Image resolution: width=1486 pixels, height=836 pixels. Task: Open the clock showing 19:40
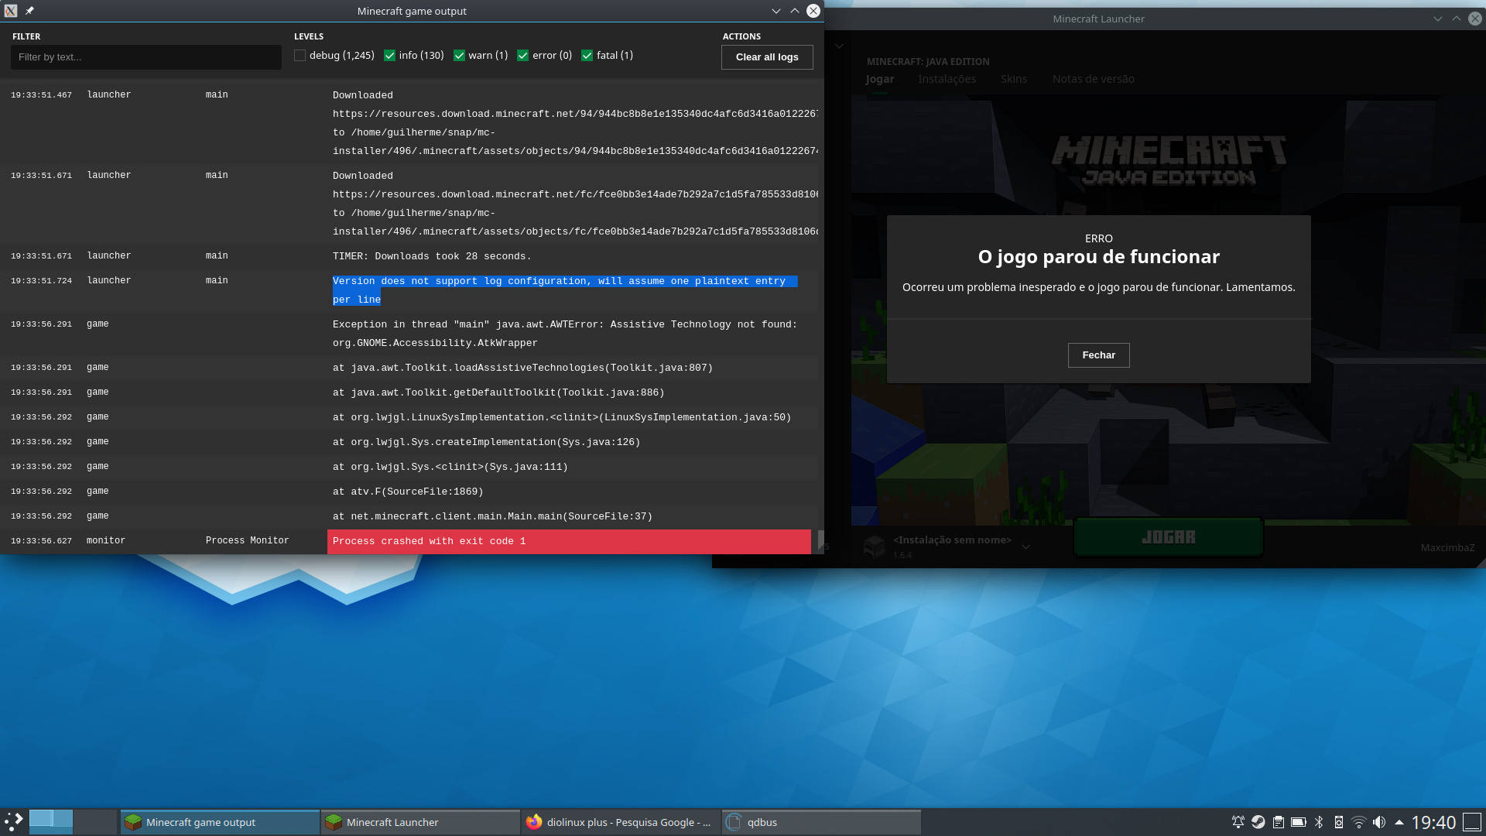point(1433,822)
